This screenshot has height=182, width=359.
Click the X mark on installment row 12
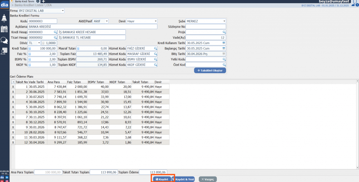(x=13, y=143)
